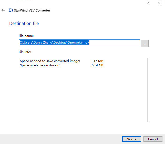Browse for destination with the ellipsis button
The image size is (165, 144).
pos(145,43)
